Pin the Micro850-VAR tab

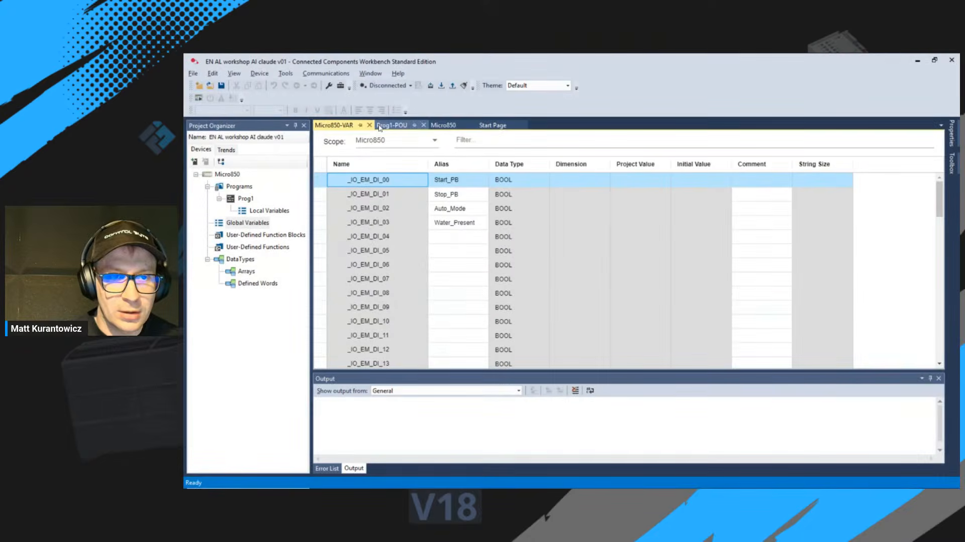coord(360,125)
